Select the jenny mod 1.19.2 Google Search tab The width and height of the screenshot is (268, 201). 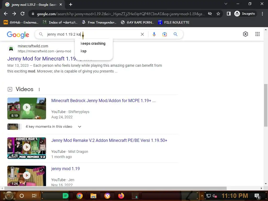click(x=33, y=5)
